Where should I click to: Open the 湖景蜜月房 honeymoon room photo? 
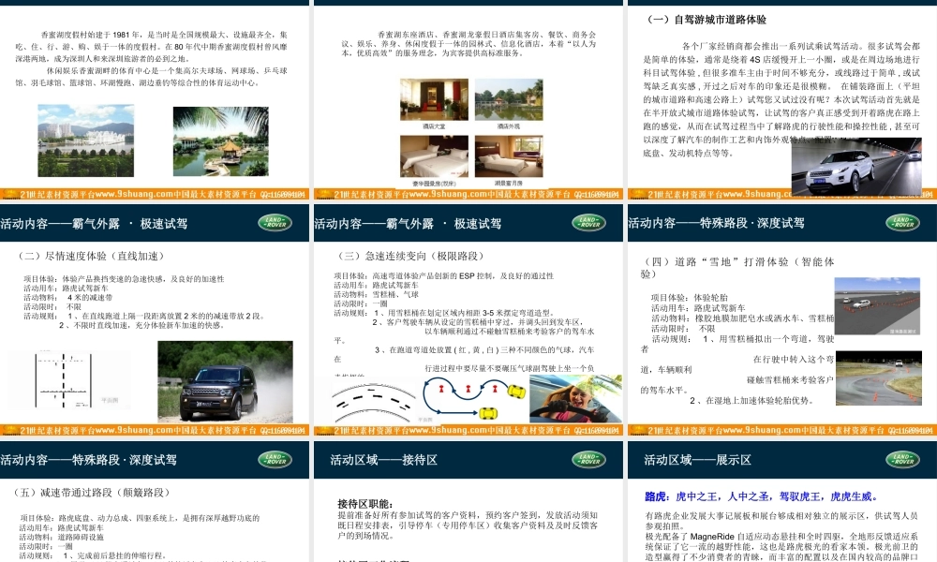pos(509,156)
